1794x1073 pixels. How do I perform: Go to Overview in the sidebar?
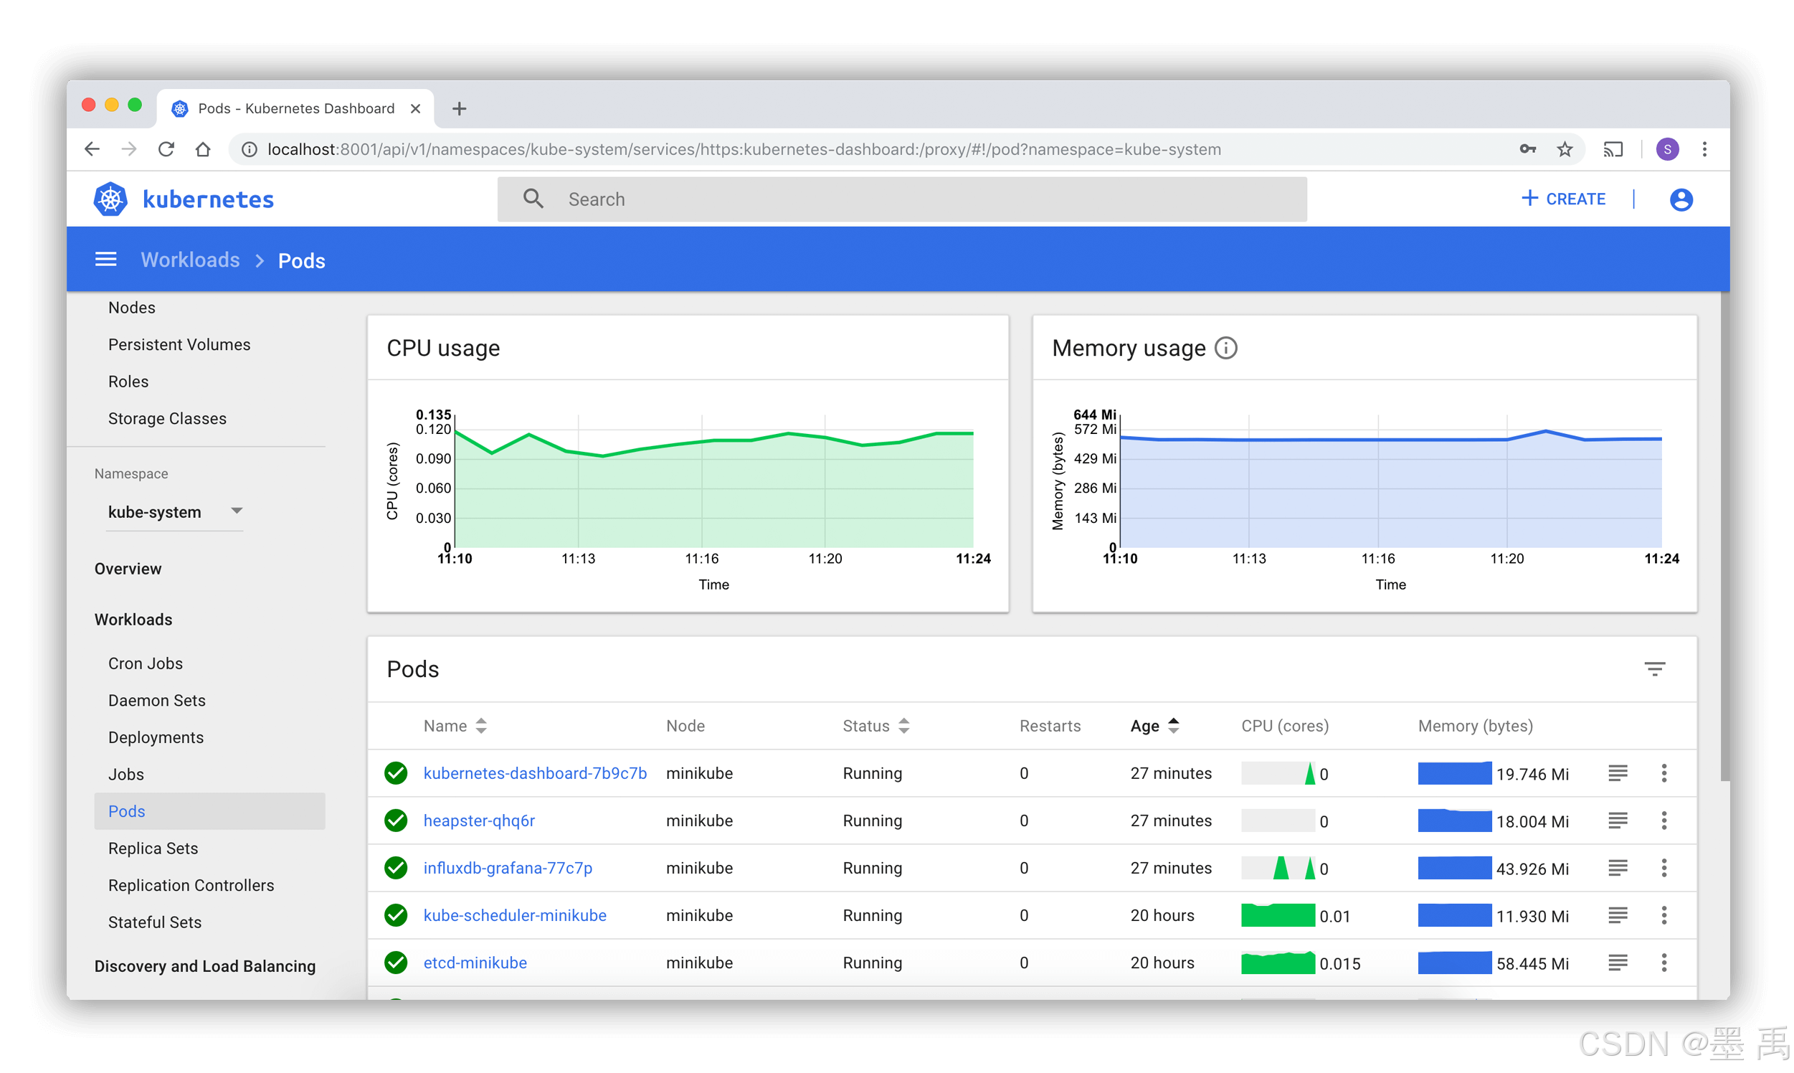[128, 569]
